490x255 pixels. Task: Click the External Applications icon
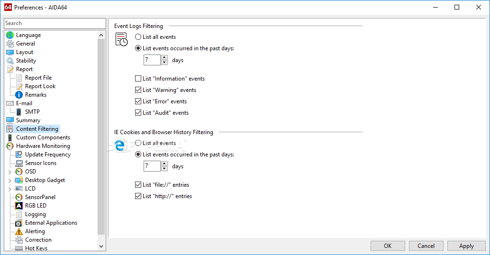19,223
